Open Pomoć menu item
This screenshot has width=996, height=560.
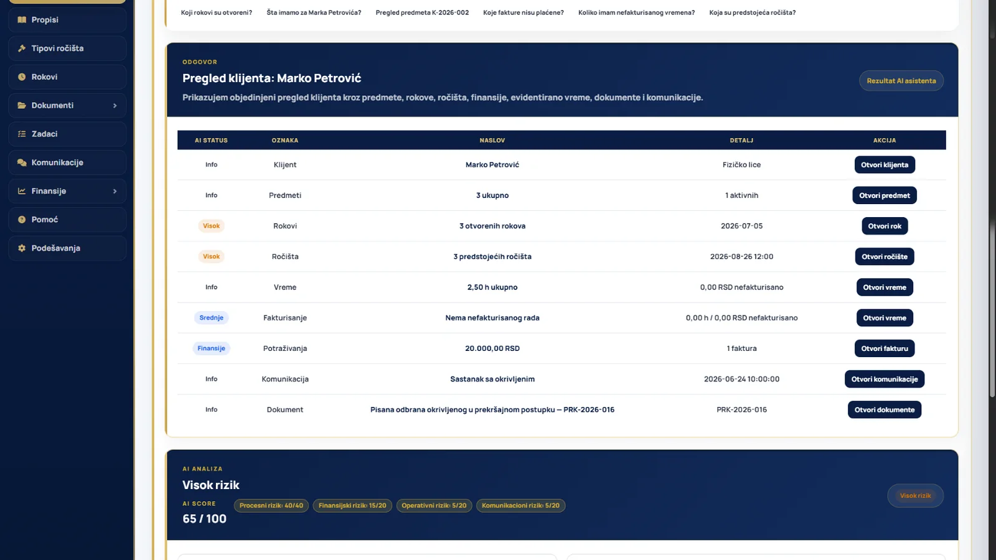(67, 220)
